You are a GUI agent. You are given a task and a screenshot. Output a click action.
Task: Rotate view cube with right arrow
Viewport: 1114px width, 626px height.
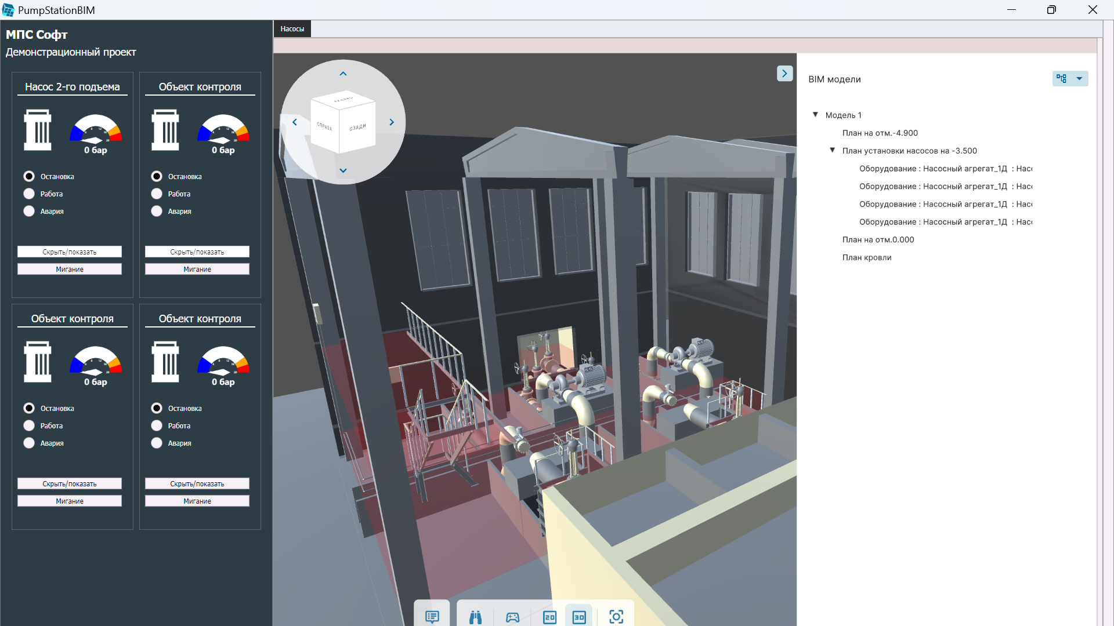(x=392, y=122)
